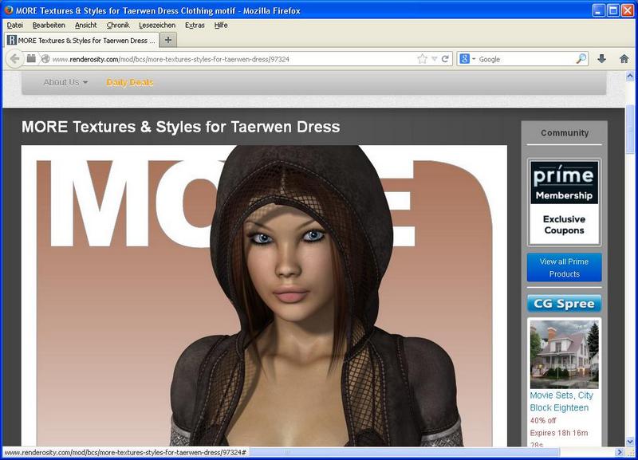Click the Expires 18h 16m text
This screenshot has width=638, height=460.
(559, 433)
